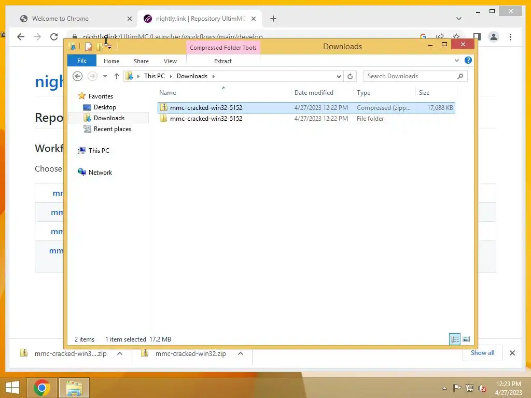Click New folder icon in quick access toolbar
The image size is (531, 398).
[x=100, y=46]
